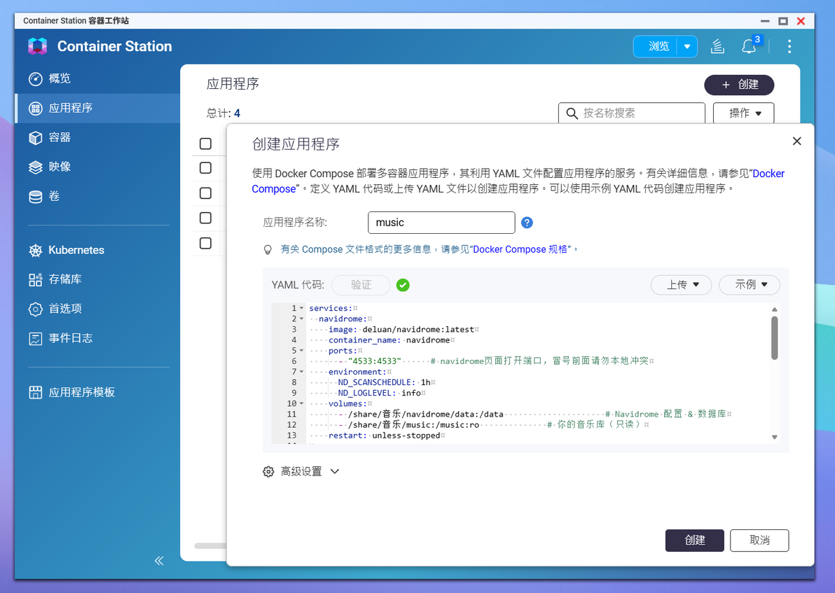Click the "4533:4533" port mapping text

(x=375, y=361)
